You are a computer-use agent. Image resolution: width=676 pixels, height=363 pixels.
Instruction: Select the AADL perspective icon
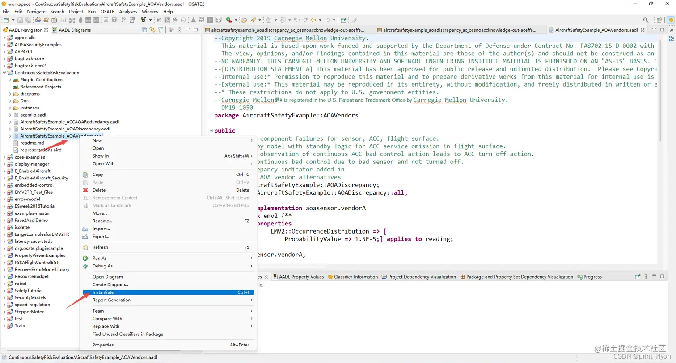coord(671,20)
